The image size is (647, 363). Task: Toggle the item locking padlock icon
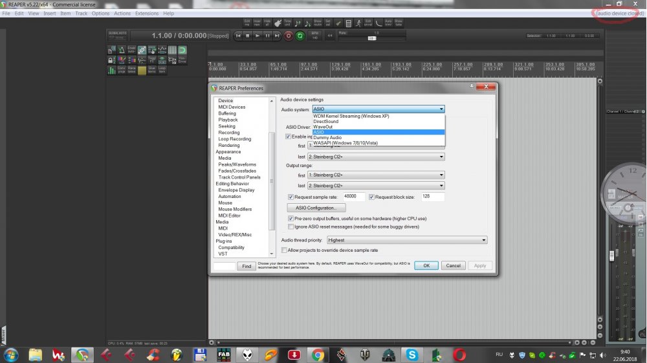[x=111, y=60]
